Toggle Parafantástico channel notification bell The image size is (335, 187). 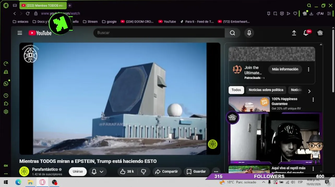point(94,171)
